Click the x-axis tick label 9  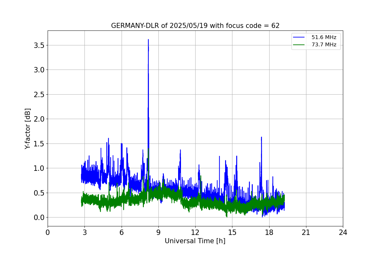158,232
